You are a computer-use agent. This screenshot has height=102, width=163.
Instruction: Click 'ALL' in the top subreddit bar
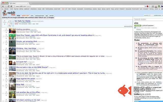pos(3,9)
